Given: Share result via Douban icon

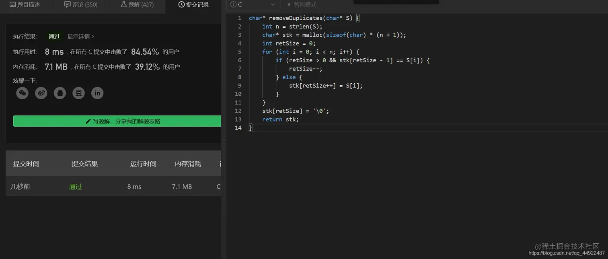Looking at the screenshot, I should point(78,93).
